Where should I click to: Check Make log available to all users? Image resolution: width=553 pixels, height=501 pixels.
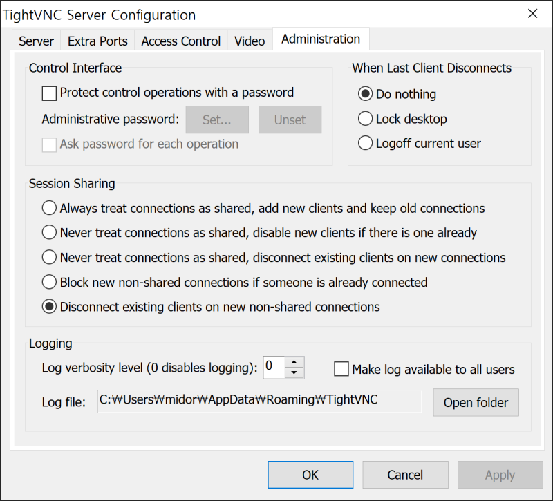pos(341,369)
